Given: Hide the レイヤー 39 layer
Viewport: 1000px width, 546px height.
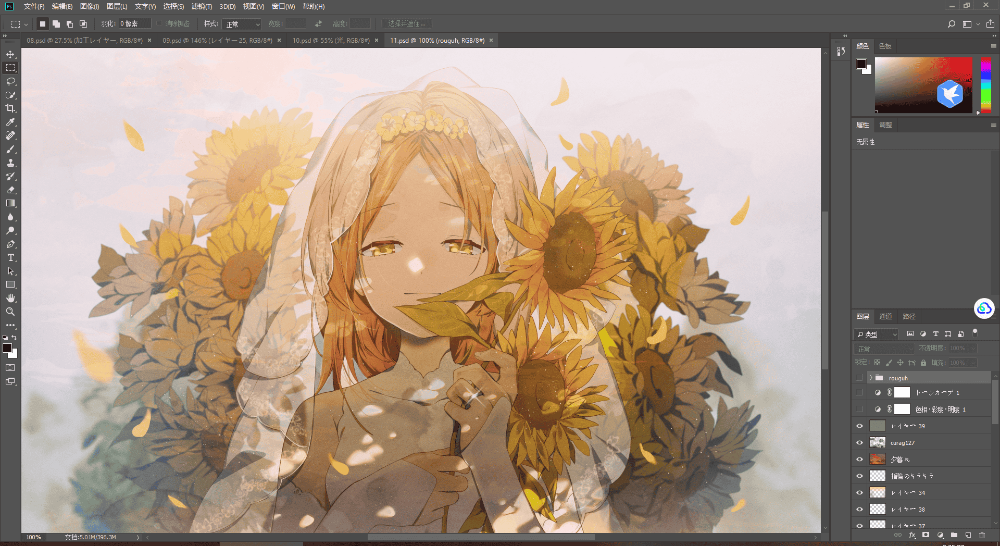Looking at the screenshot, I should [859, 426].
